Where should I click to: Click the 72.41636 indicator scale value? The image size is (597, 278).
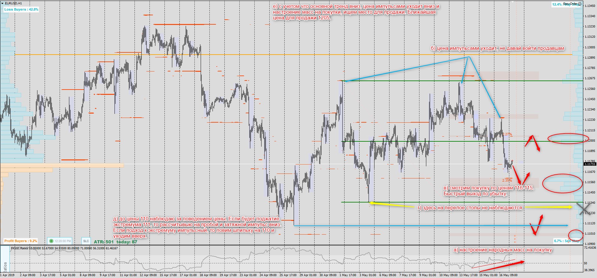590,248
